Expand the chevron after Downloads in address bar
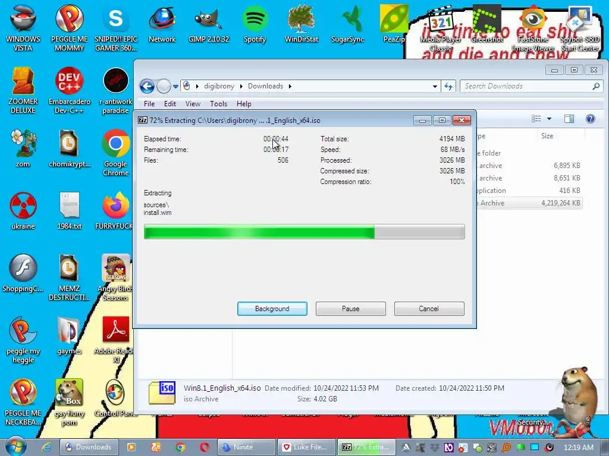 tap(290, 86)
